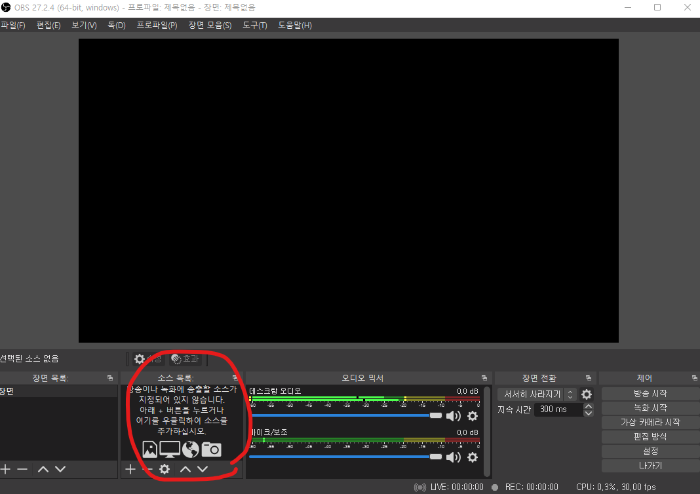Click globe browser source icon in sources panel

pos(191,449)
